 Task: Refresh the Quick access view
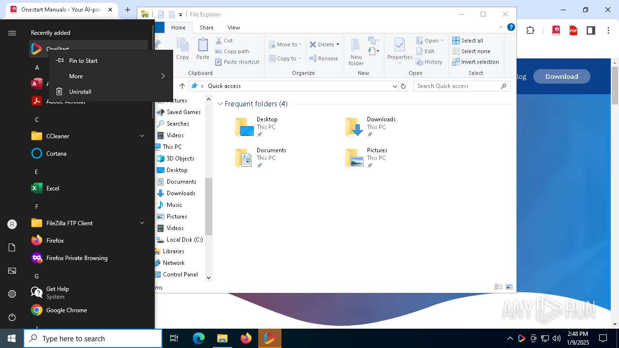[x=403, y=86]
